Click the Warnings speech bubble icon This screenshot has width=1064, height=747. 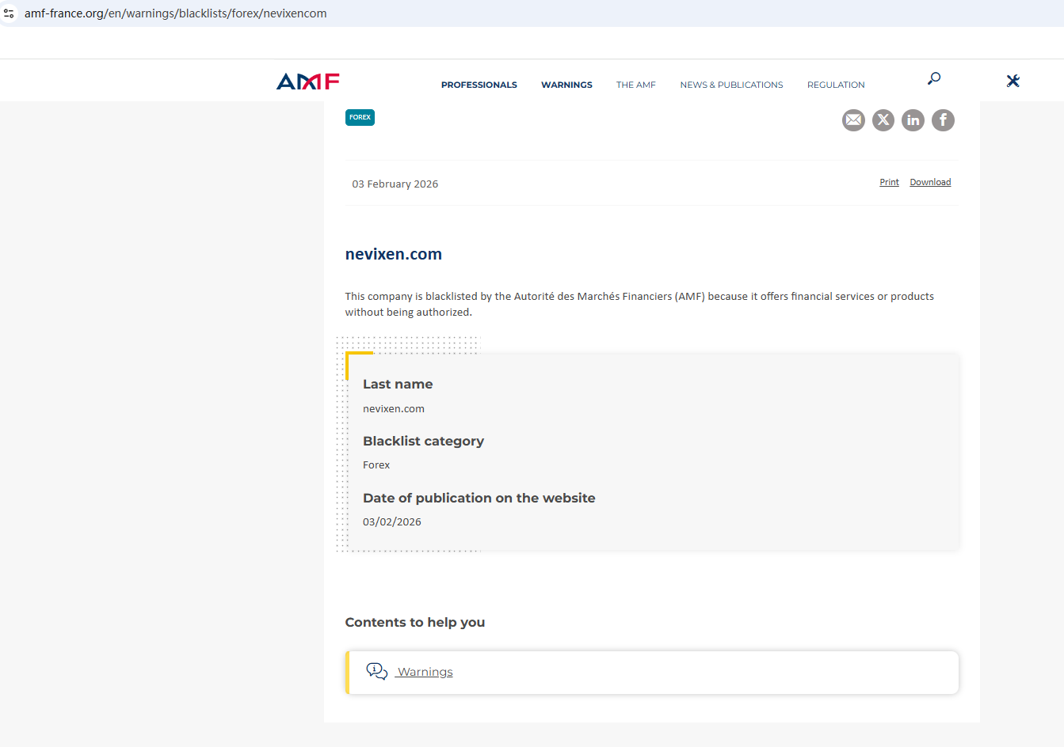point(376,672)
